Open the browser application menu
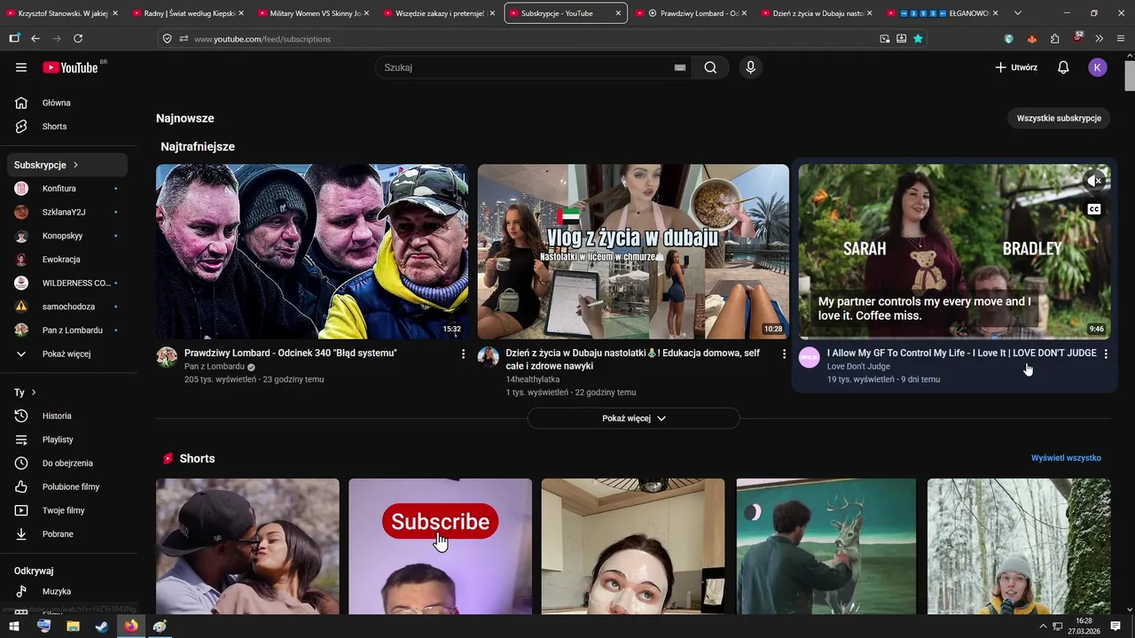 (x=1121, y=39)
